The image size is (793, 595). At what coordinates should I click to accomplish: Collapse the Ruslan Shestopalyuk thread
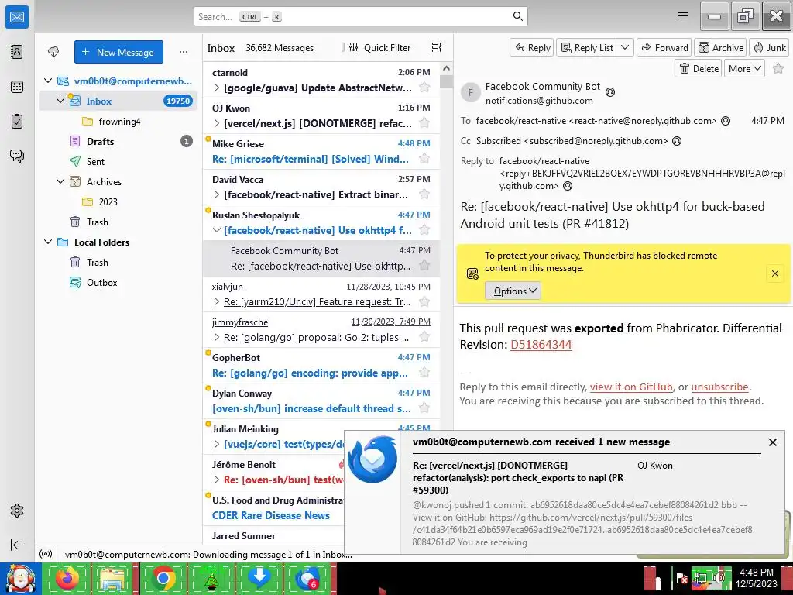point(217,229)
